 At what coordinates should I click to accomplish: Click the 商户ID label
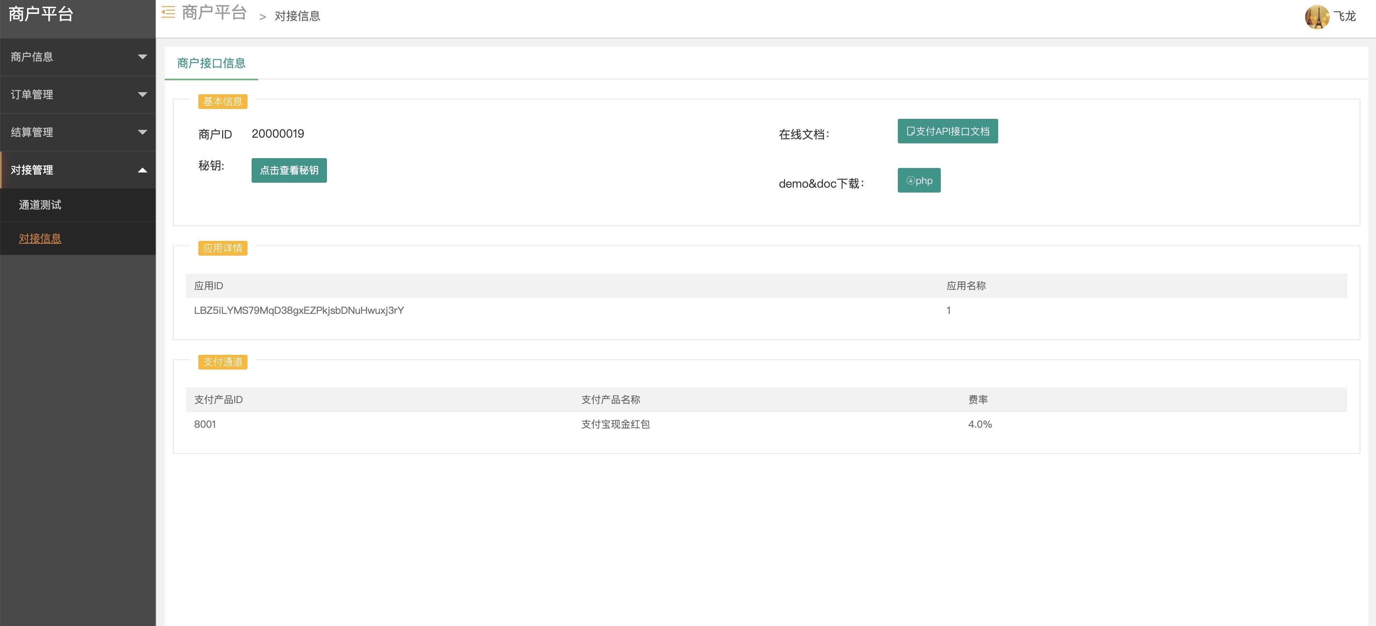tap(215, 134)
